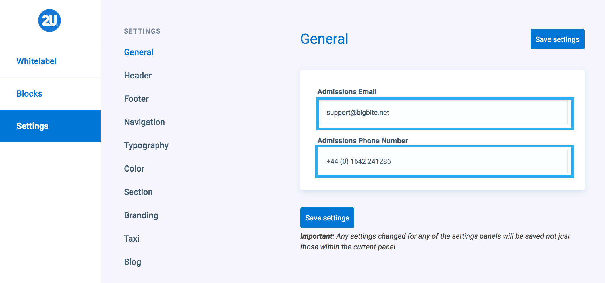Open the Branding settings panel
Viewport: 605px width, 283px height.
tap(141, 215)
